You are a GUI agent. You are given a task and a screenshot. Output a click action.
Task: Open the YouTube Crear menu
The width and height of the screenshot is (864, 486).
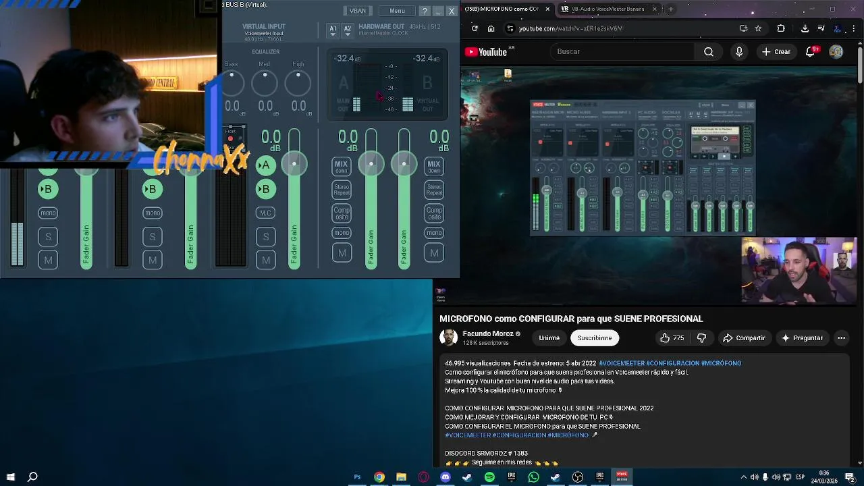click(x=776, y=51)
